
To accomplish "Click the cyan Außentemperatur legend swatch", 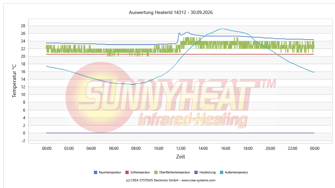I will (x=222, y=172).
